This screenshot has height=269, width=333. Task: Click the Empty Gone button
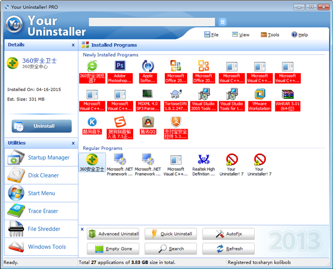point(113,248)
